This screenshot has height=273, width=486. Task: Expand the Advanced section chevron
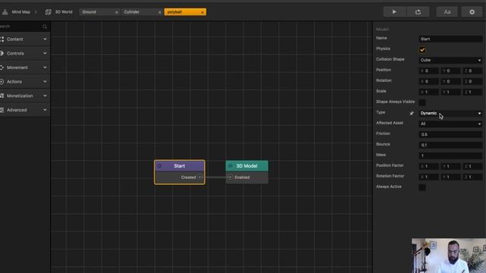(45, 110)
